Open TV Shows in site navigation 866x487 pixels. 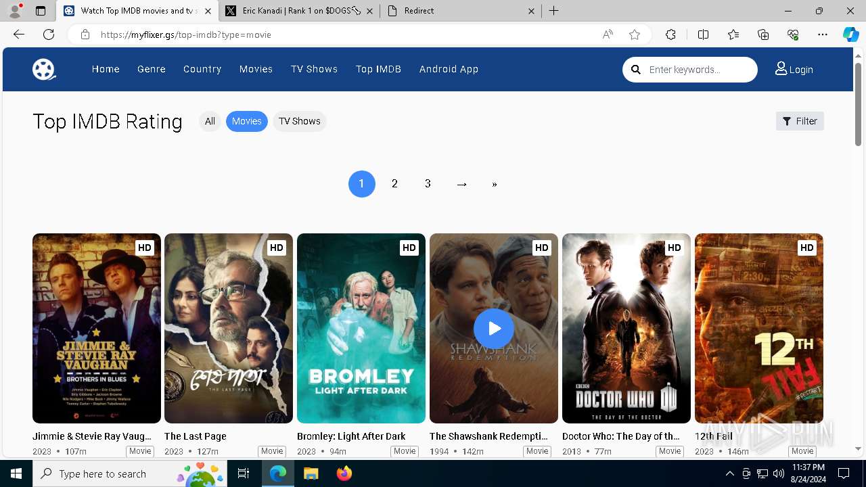[315, 69]
